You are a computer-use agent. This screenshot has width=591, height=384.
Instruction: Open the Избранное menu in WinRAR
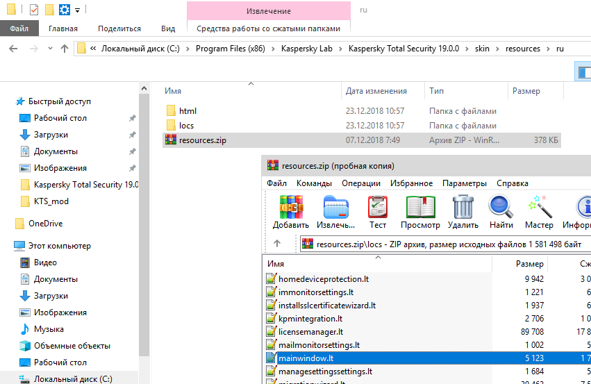click(x=411, y=183)
